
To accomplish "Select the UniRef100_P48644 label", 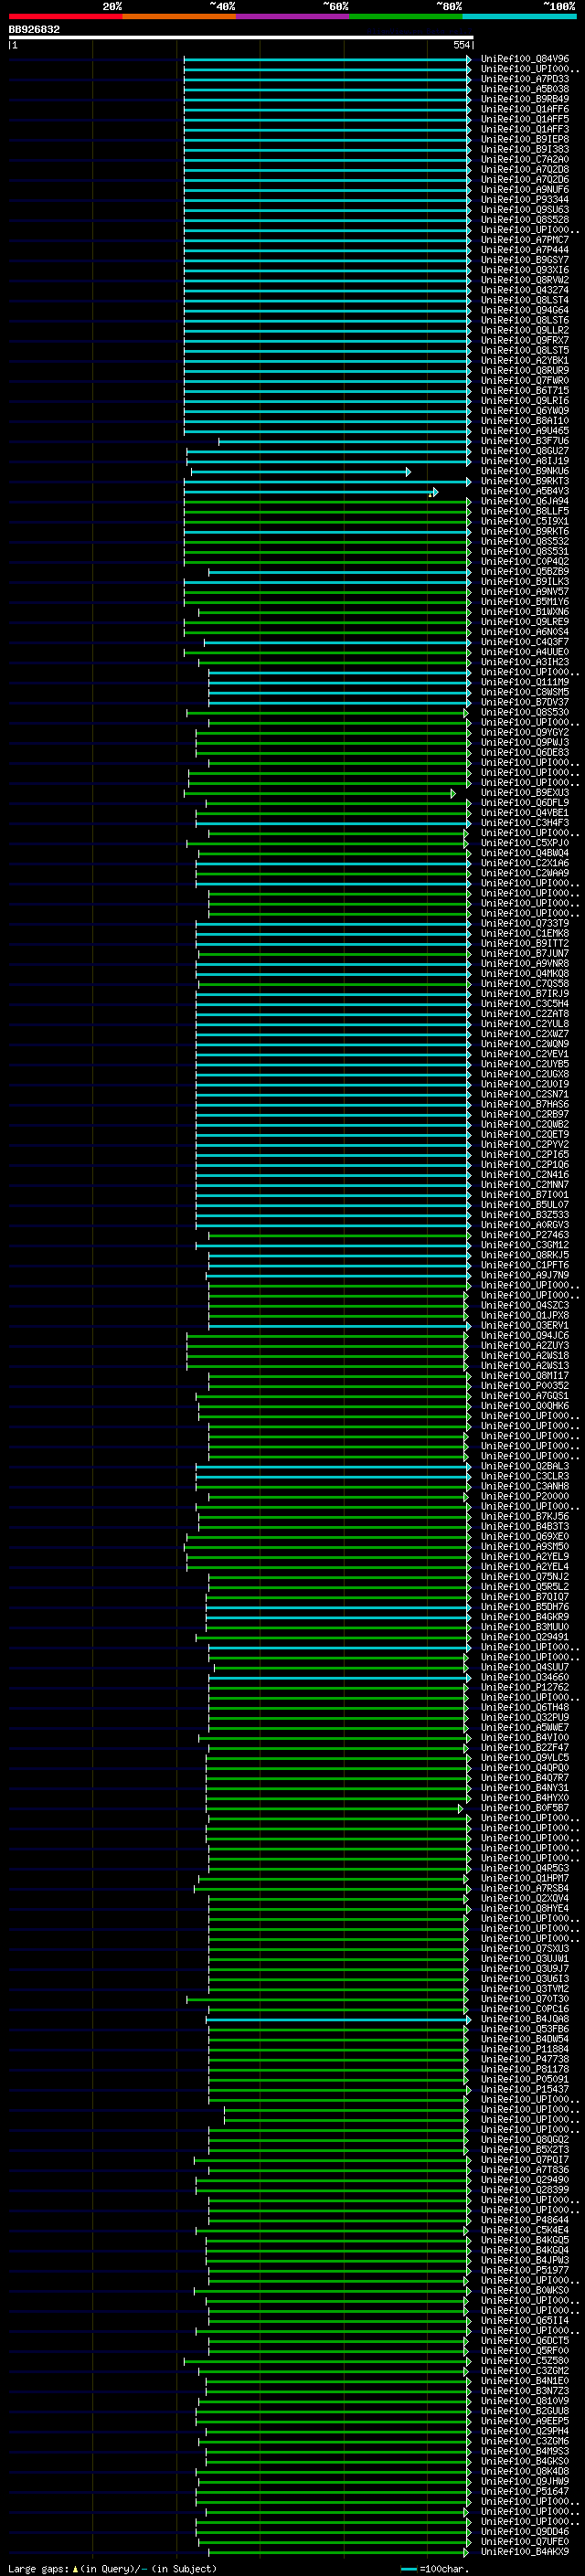I will tap(525, 2220).
